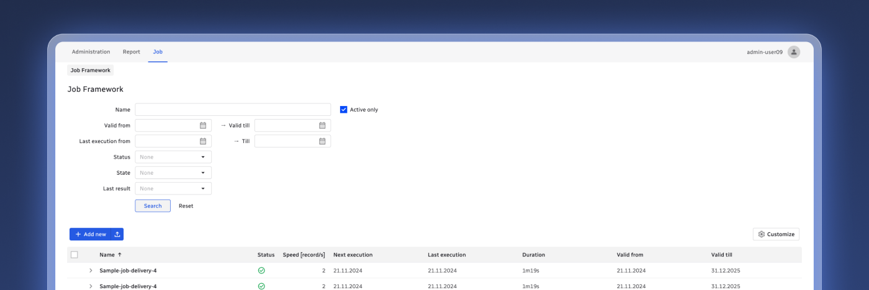Open calendar picker for Valid from
This screenshot has width=869, height=290.
[x=203, y=125]
